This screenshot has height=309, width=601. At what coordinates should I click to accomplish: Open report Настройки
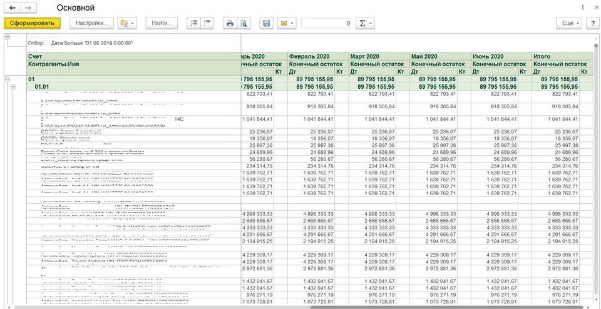[91, 23]
